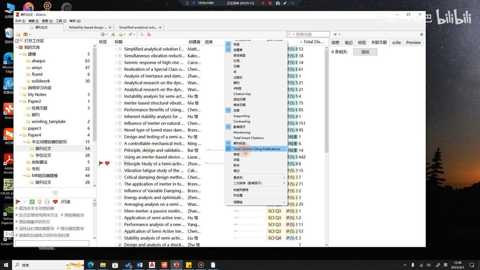Expand the 网络学习内容 collection
The image size is (480, 270).
pos(21,88)
